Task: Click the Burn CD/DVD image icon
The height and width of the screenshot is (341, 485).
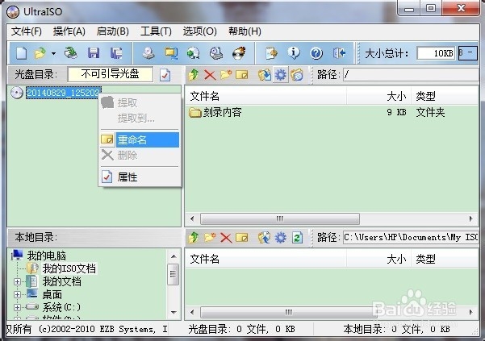Action: pos(239,53)
